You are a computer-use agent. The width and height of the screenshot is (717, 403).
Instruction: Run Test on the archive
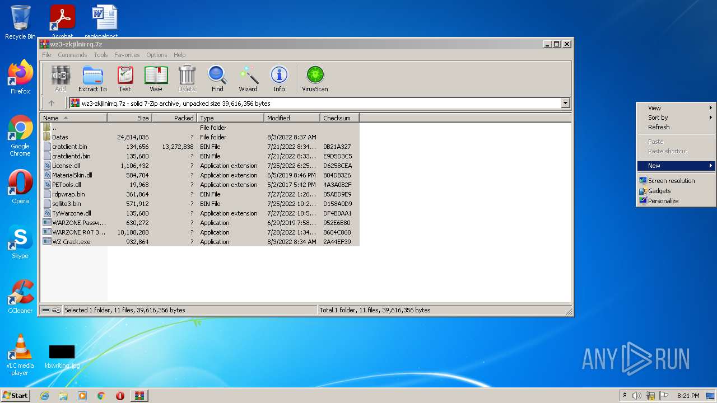point(125,78)
